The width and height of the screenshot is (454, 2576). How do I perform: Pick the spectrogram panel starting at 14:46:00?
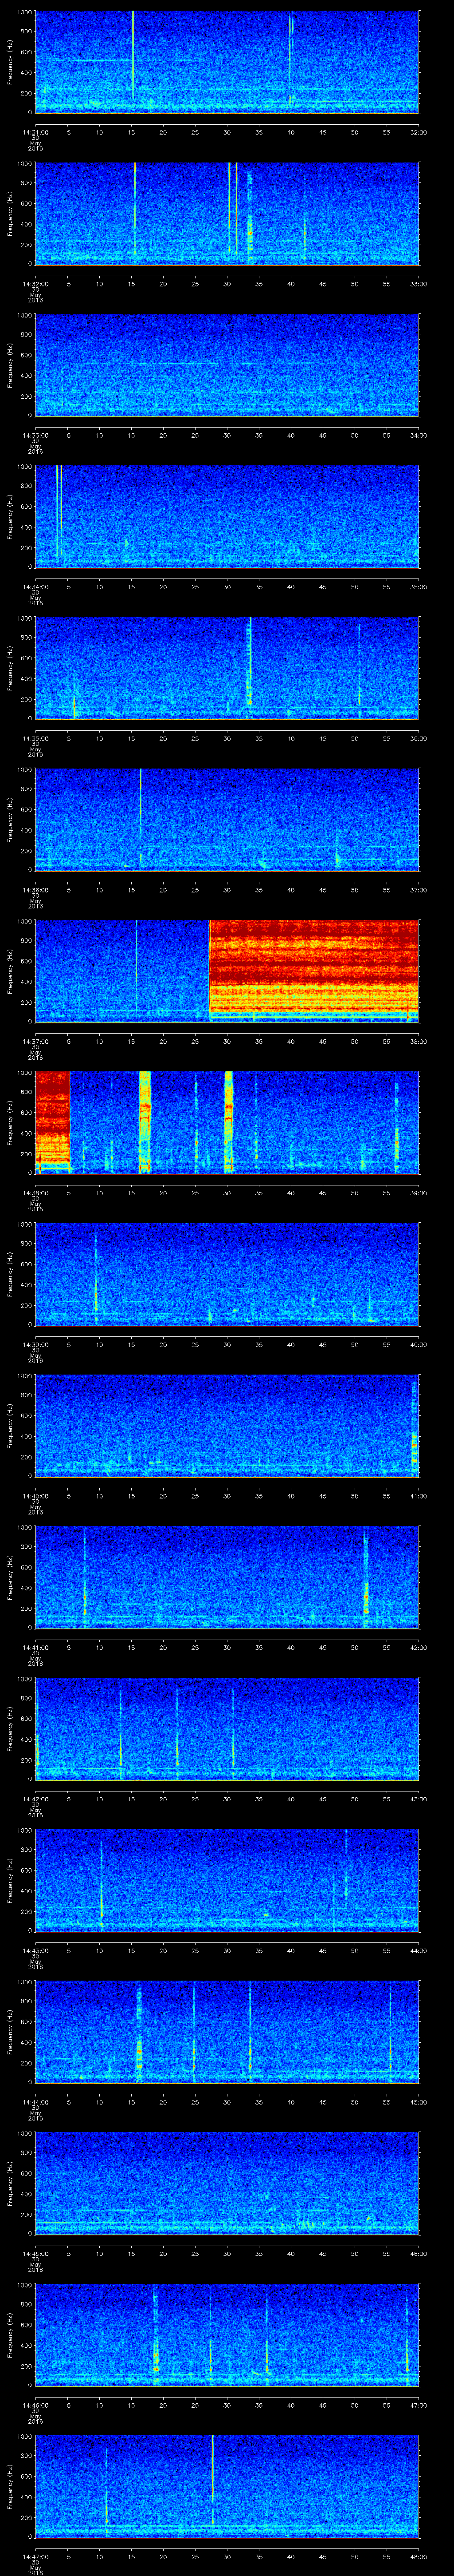point(227,2335)
